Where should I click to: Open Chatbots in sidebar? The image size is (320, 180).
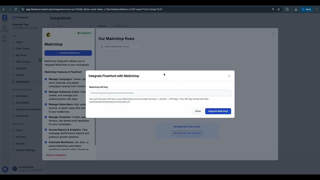click(x=21, y=68)
